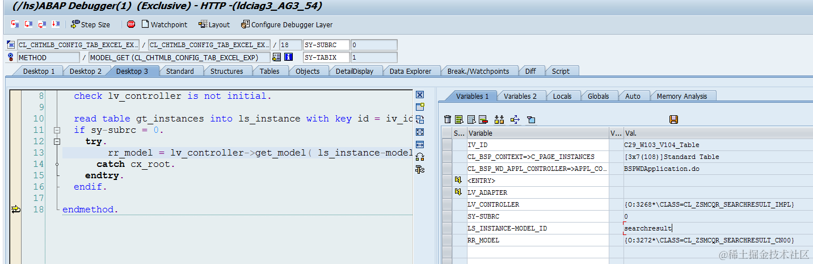Open the Layout button
Viewport: 813px width, 264px height.
(x=214, y=24)
